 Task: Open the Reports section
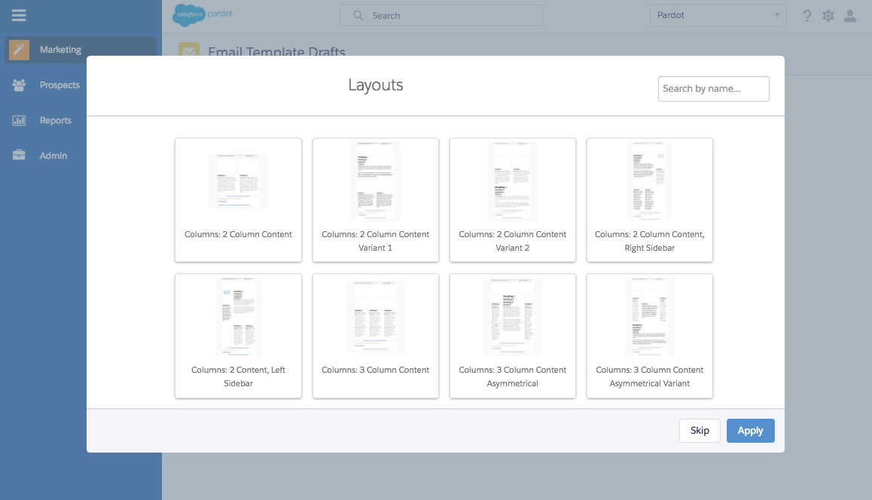click(x=55, y=120)
